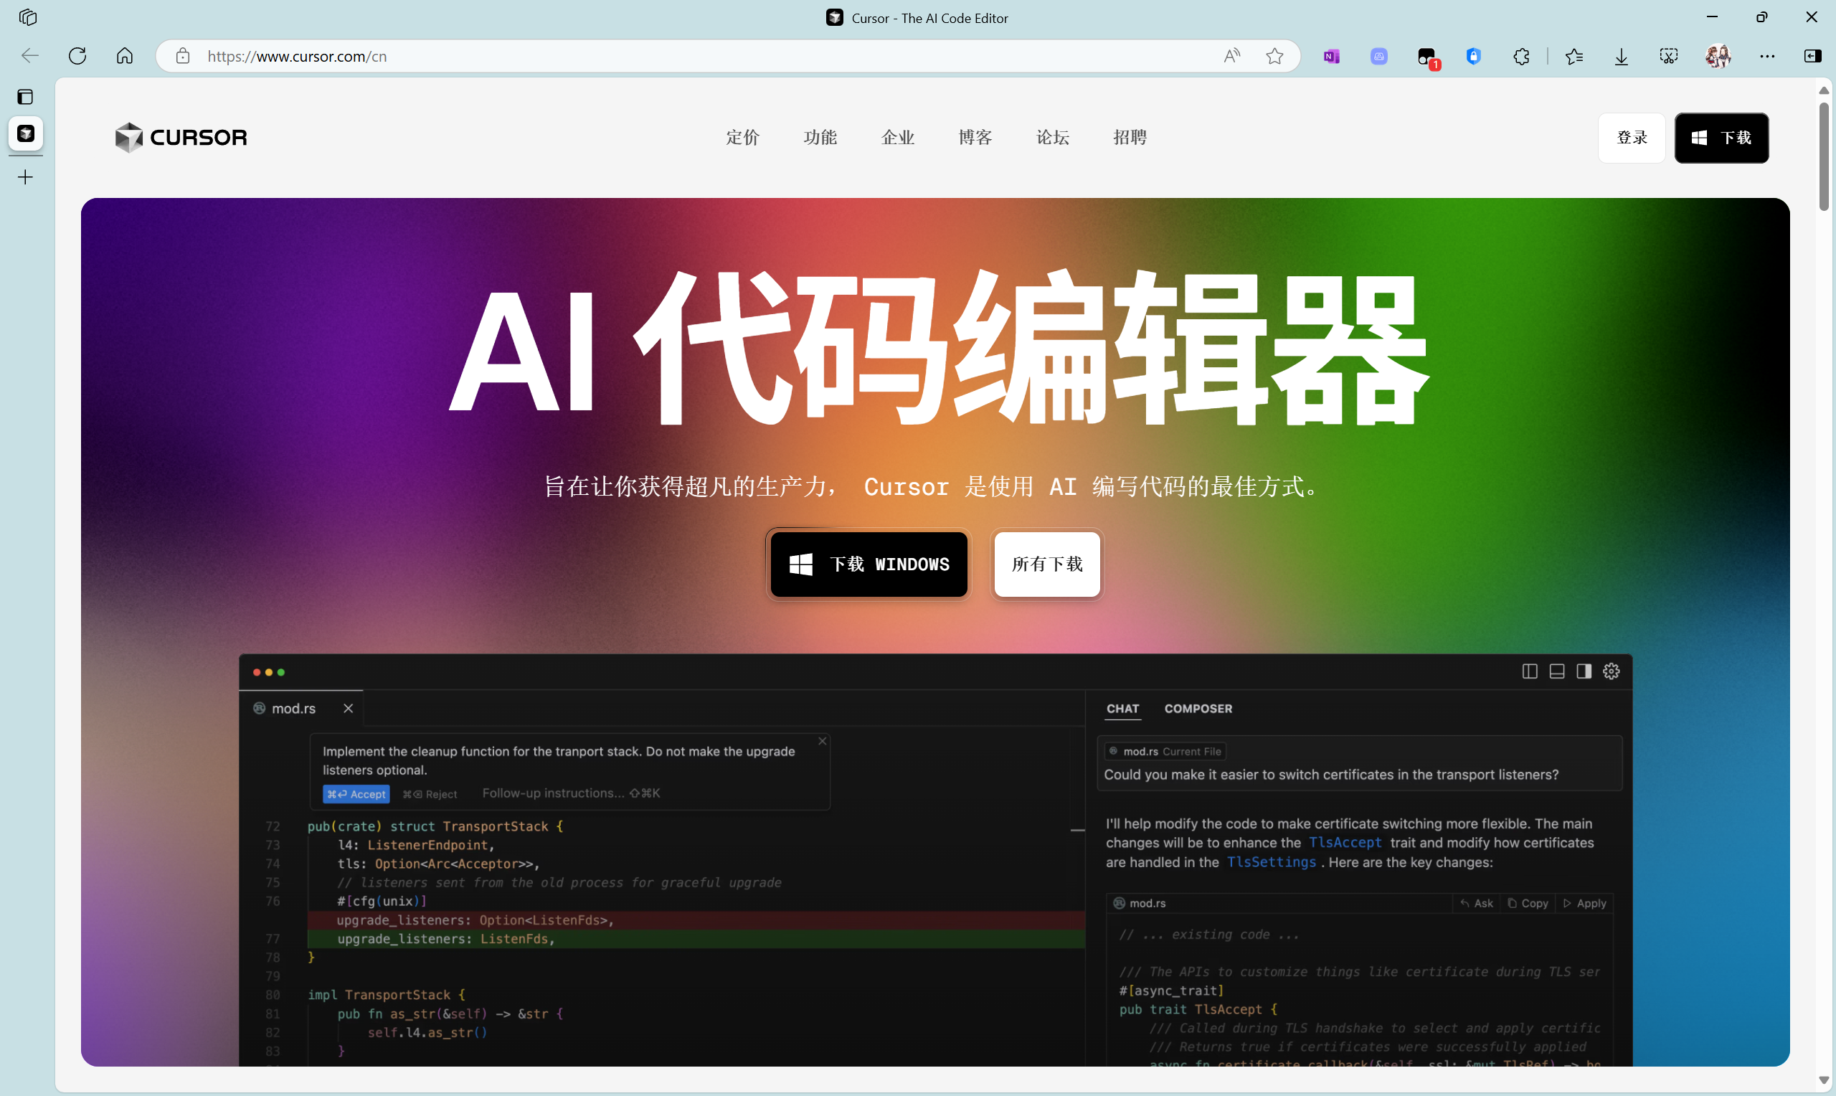Toggle the editor right sidebar layout icon
Image resolution: width=1836 pixels, height=1096 pixels.
(1584, 671)
